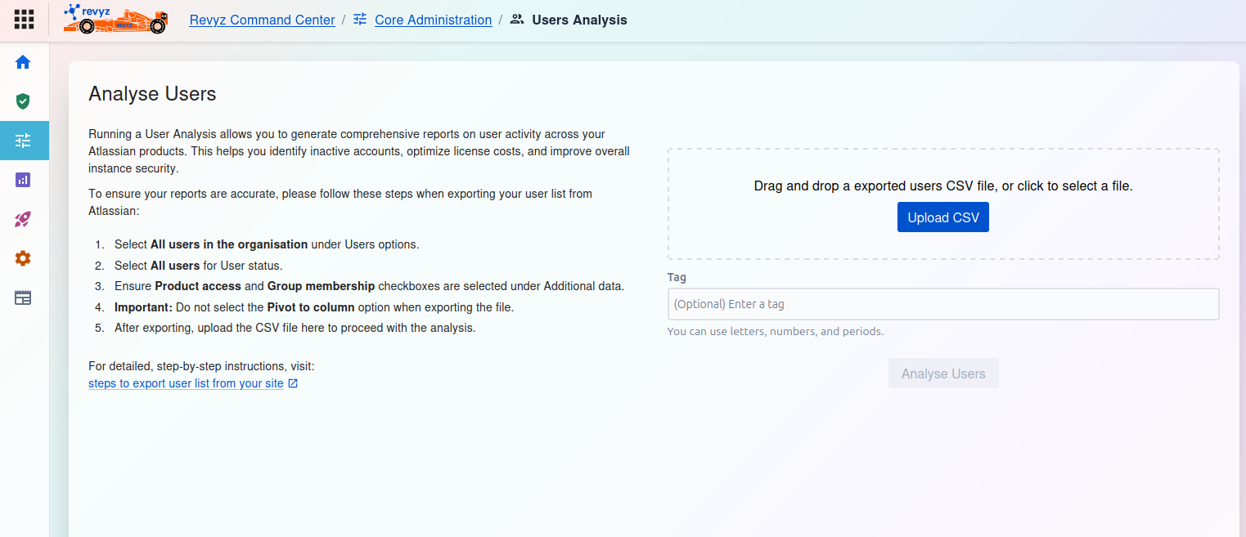This screenshot has height=537, width=1246.
Task: Click the drag and drop CSV area text
Action: click(x=943, y=186)
